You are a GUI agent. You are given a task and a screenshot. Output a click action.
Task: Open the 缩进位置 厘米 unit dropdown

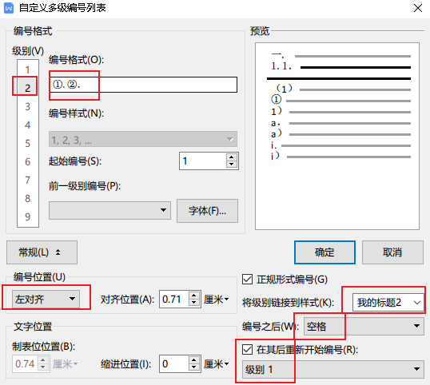click(x=217, y=364)
